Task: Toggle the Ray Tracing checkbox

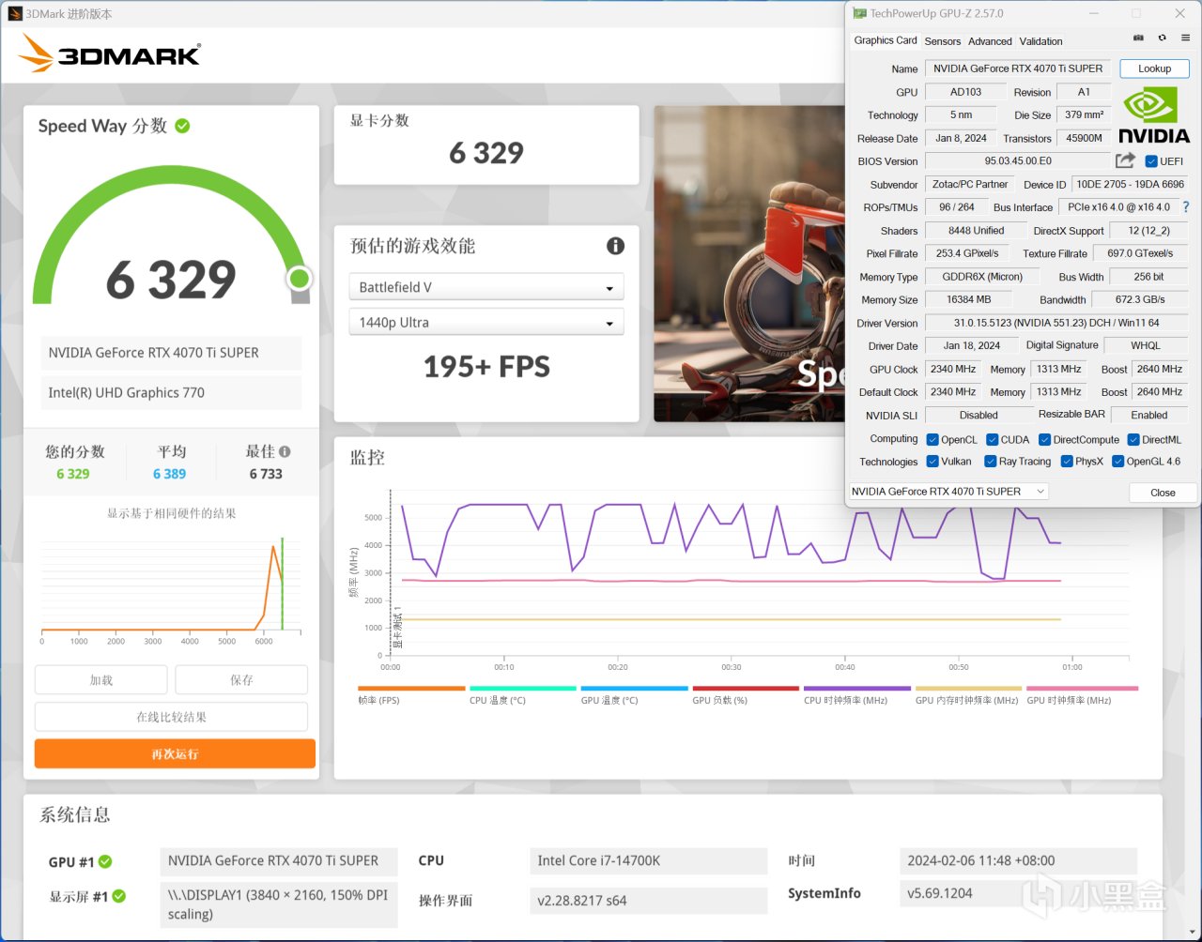Action: click(x=990, y=462)
